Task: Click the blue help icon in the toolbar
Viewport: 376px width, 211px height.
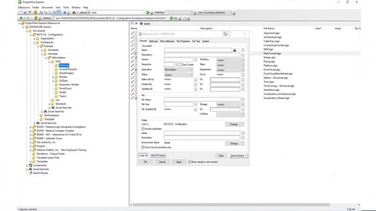Action: [65, 12]
